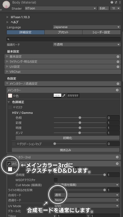Click the 明度 value field
This screenshot has width=123, height=217.
(113, 128)
